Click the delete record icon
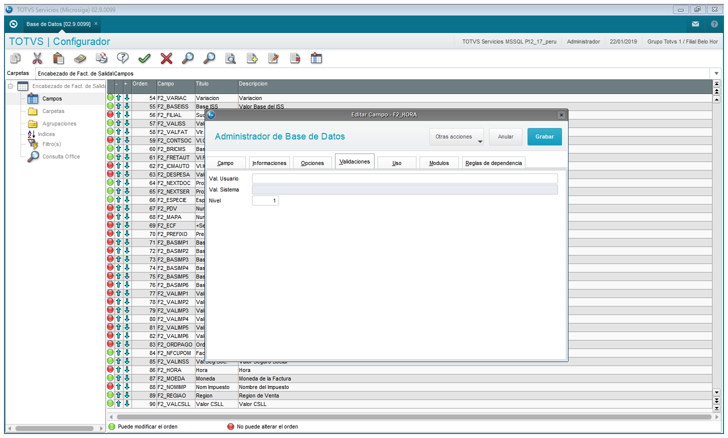This screenshot has width=728, height=438. pos(295,58)
